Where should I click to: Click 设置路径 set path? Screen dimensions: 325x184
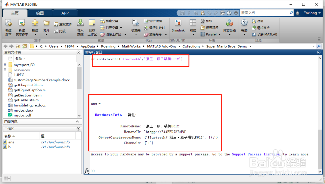(209, 28)
